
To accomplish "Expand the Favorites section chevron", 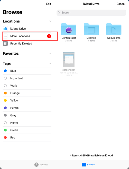I will point(50,54).
